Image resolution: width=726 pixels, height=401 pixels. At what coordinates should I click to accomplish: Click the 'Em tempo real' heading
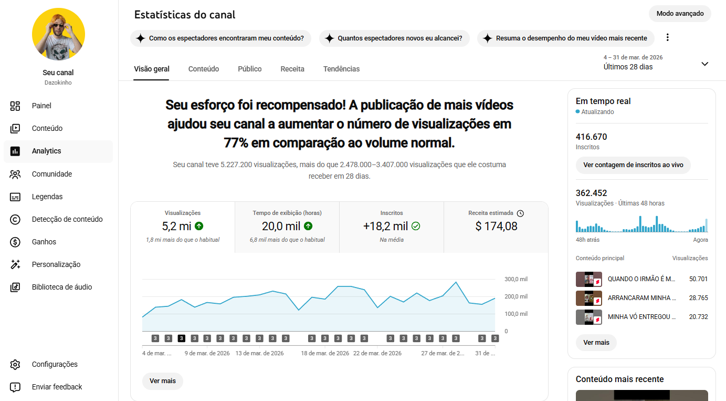tap(603, 101)
